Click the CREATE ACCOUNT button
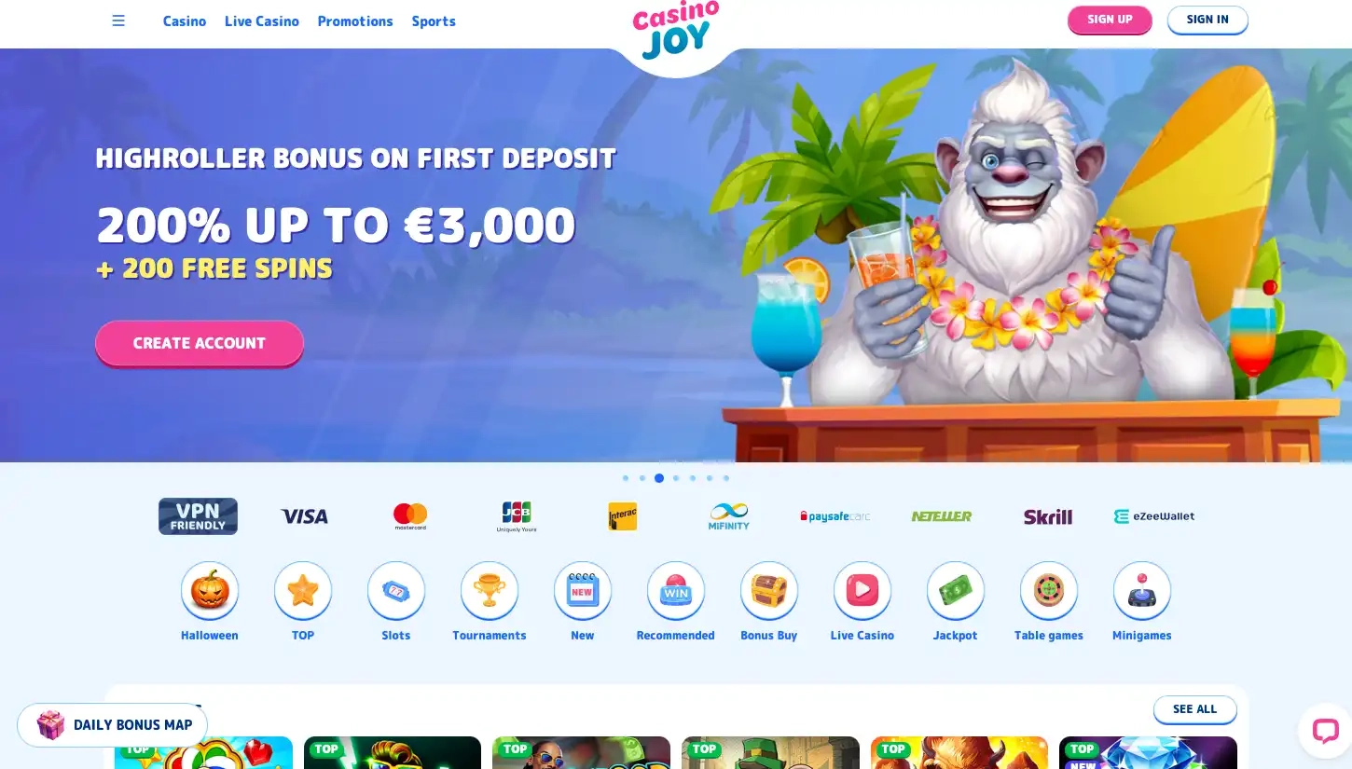 200,343
